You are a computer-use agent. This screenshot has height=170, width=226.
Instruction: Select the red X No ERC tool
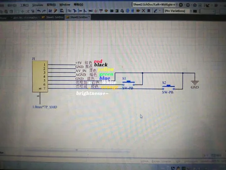click(x=143, y=11)
